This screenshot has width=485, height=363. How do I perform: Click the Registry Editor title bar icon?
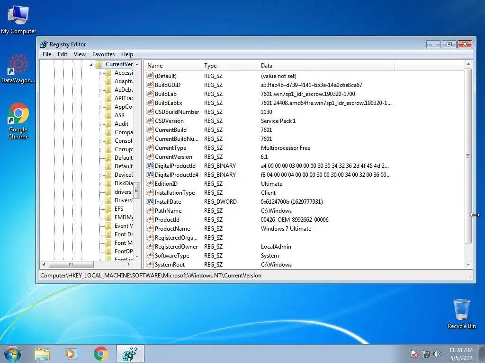44,44
